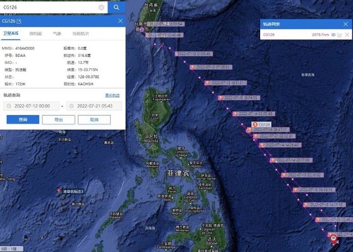This screenshot has height=252, width=353.
Task: Open the start date field 2022-07-12 00:00
Action: tap(31, 106)
